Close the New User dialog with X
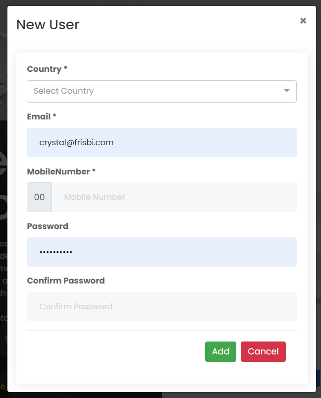The width and height of the screenshot is (321, 398). pyautogui.click(x=303, y=20)
